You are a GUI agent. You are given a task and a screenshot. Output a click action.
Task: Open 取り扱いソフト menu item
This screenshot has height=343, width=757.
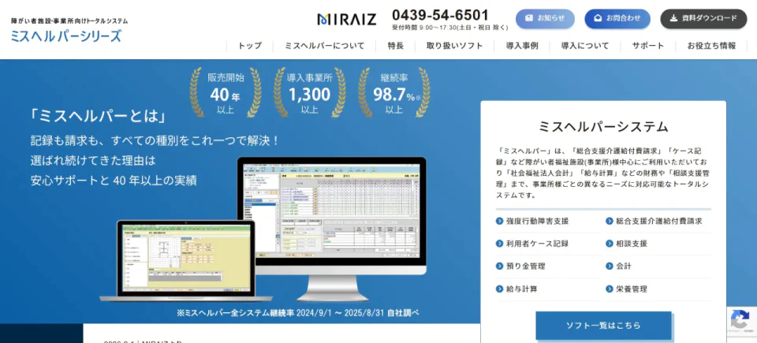pos(454,47)
